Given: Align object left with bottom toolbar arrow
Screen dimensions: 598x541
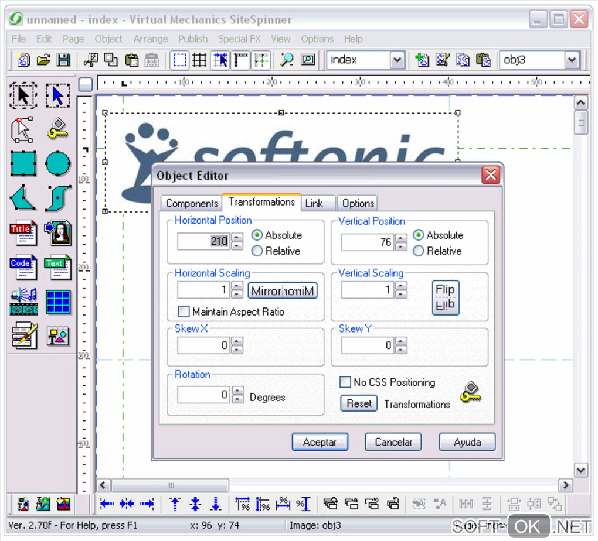Looking at the screenshot, I should pos(107,504).
